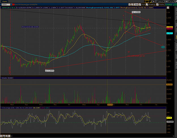Click the MovAvgExponential (D, CLOSE, 50) study label
This screenshot has height=138, width=177.
coord(133,8)
